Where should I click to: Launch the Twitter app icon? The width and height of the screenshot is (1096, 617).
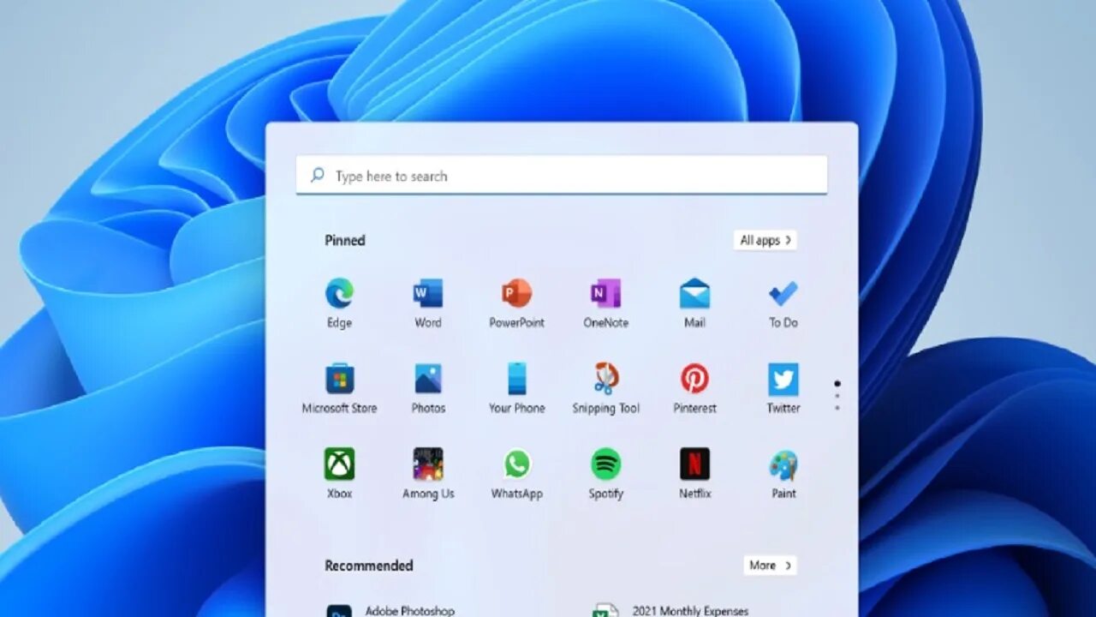tap(783, 379)
